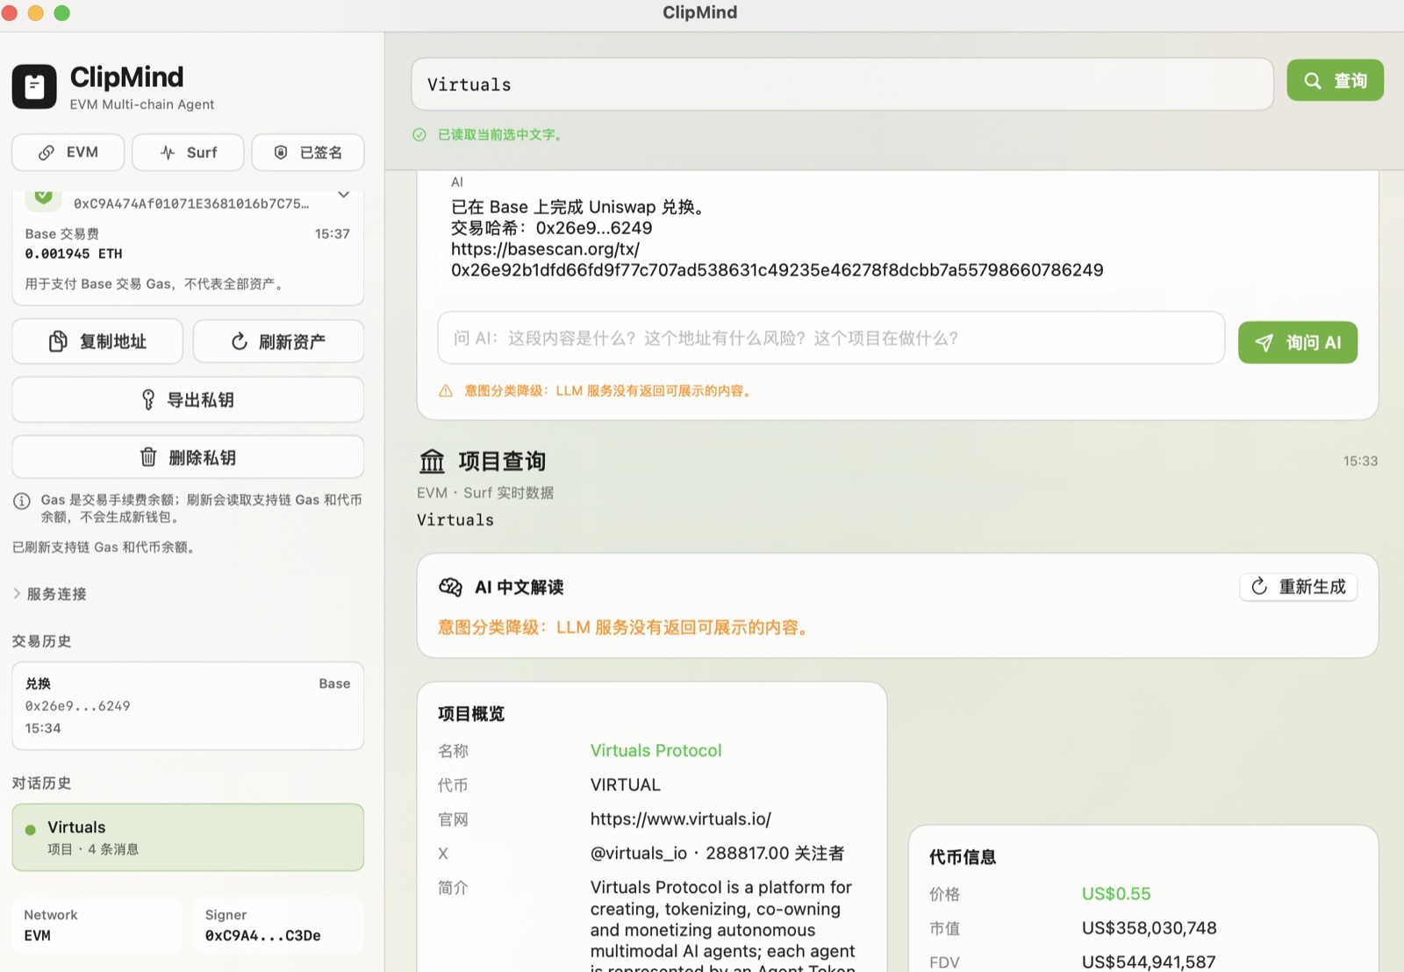The image size is (1404, 972).
Task: Click the bank building icon beside 项目查询
Action: click(432, 461)
